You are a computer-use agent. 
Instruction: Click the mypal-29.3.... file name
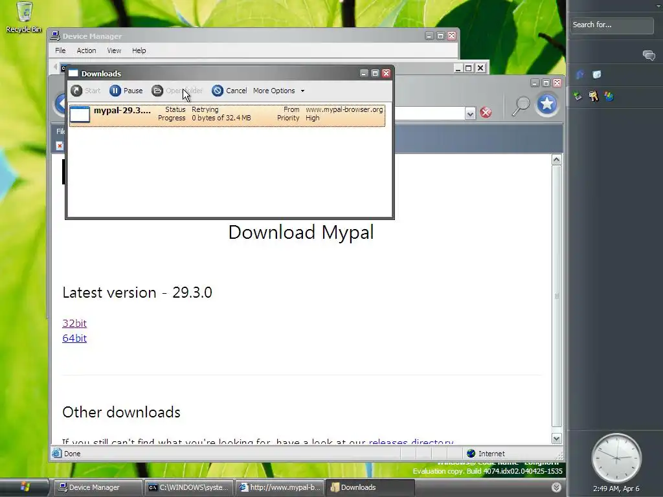[122, 110]
